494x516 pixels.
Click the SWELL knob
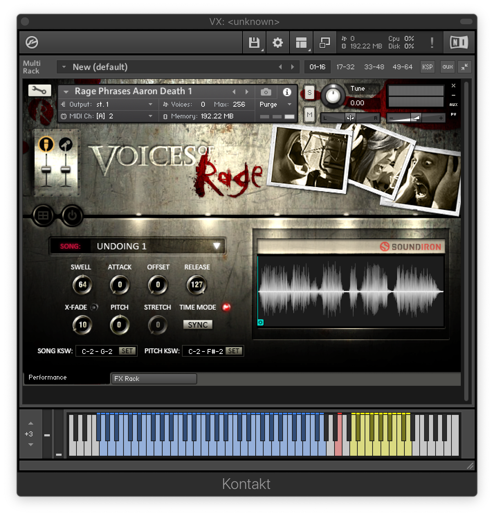(82, 285)
